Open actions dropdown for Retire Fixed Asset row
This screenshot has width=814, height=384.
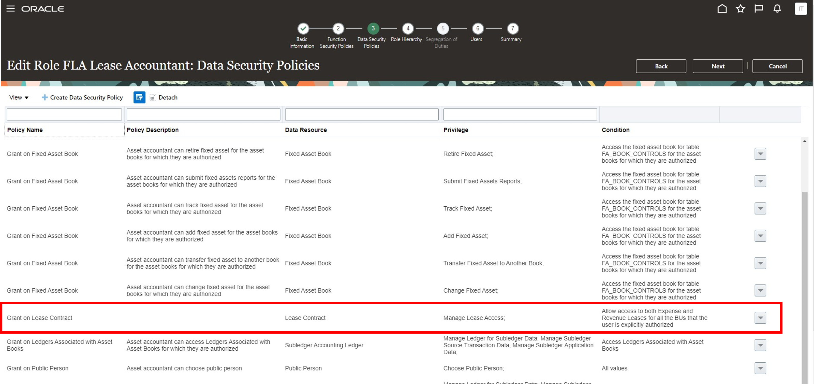[x=760, y=154]
